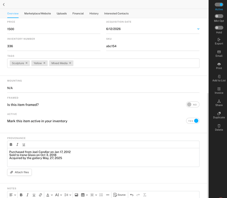Clear formatting in the Notes editor
Image resolution: width=227 pixels, height=198 pixels.
(144, 195)
